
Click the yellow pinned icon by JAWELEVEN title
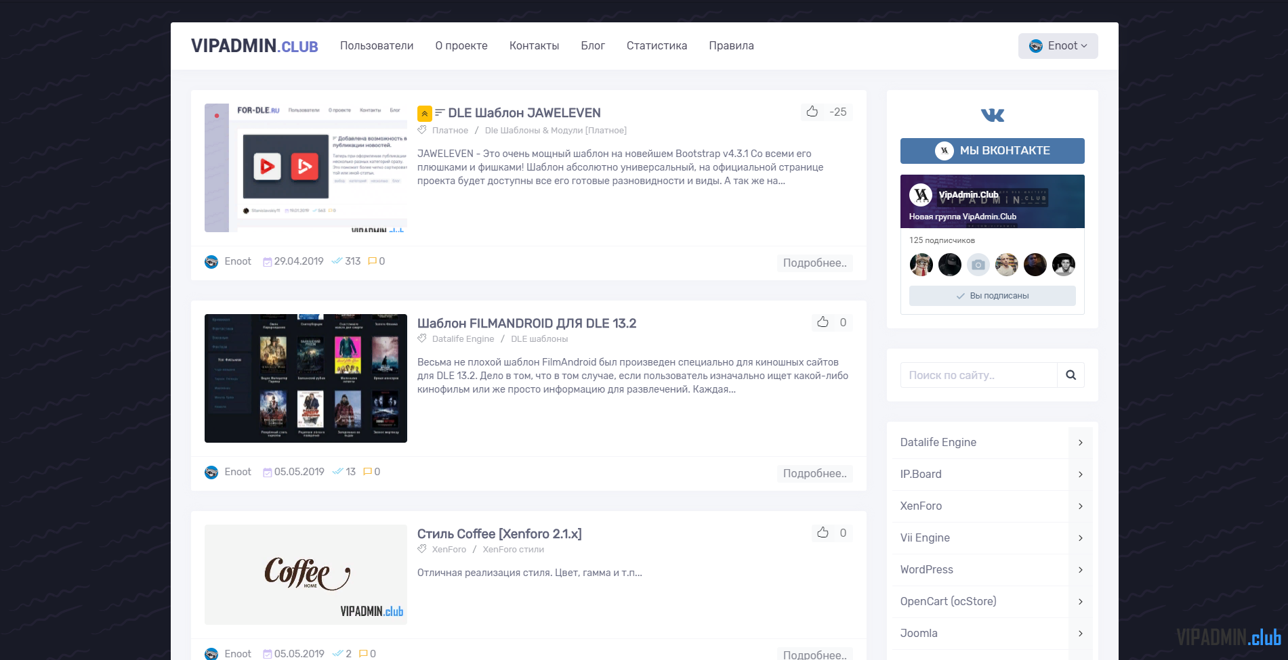[425, 113]
